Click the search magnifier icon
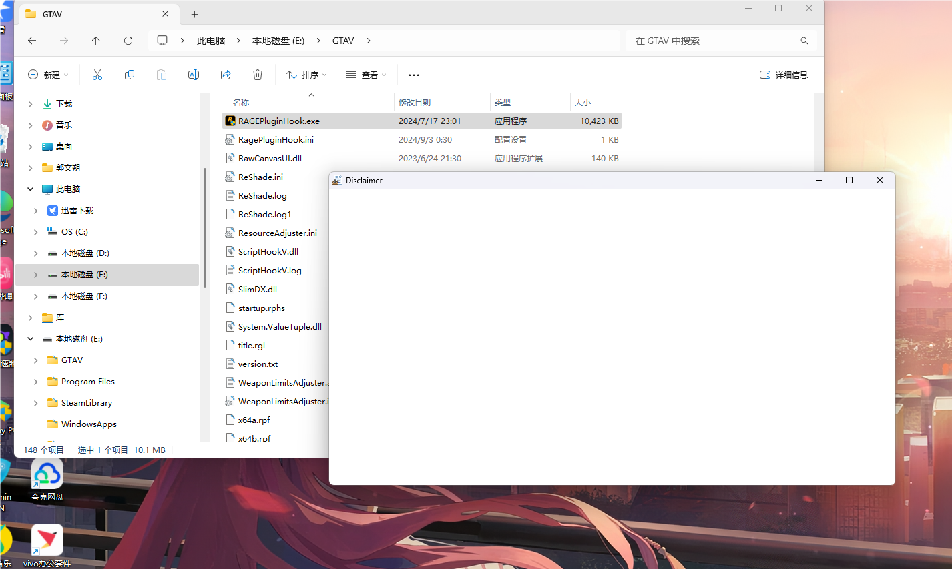This screenshot has height=569, width=952. point(804,41)
